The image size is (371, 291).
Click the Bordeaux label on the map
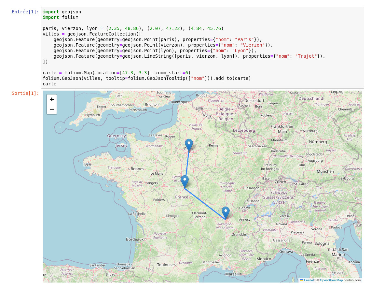(135, 239)
